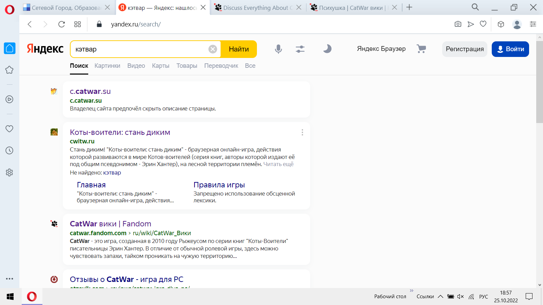Click the padlock site security icon
Screen dimensions: 543x305
point(99,24)
